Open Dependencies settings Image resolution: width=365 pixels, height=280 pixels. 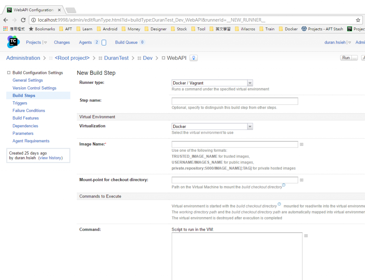tap(25, 126)
